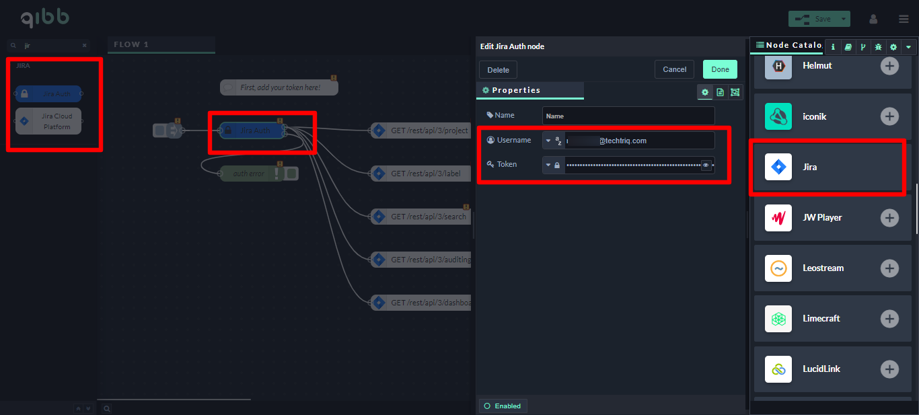The width and height of the screenshot is (919, 415).
Task: Open the user account icon
Action: tap(873, 19)
